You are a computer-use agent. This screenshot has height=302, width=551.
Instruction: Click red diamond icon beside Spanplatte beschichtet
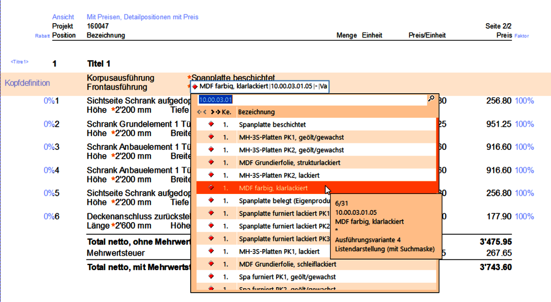[x=210, y=125]
